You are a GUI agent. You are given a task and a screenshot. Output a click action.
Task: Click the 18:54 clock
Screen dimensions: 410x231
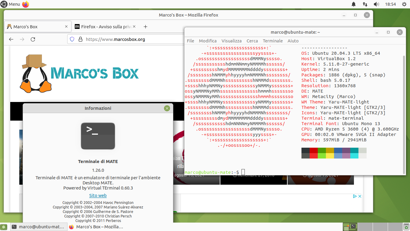pos(390,4)
